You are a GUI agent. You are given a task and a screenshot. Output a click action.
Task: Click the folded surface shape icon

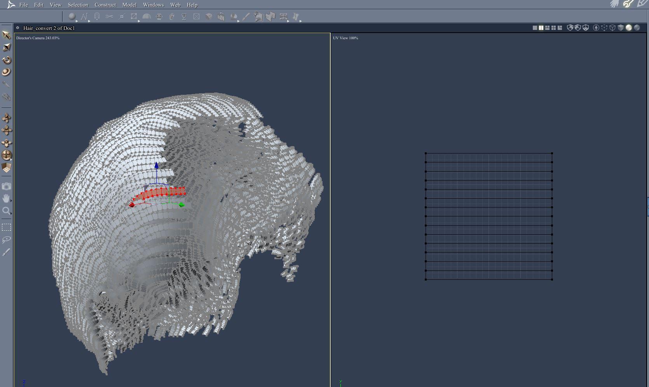(258, 16)
